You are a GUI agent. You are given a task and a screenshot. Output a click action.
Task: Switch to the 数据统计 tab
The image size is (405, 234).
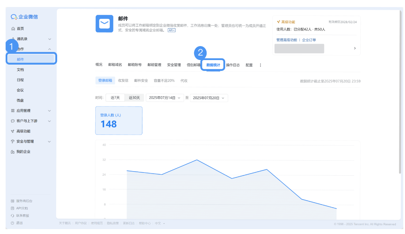coord(213,65)
